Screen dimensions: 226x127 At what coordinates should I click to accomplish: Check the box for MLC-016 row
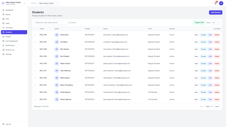(35, 78)
